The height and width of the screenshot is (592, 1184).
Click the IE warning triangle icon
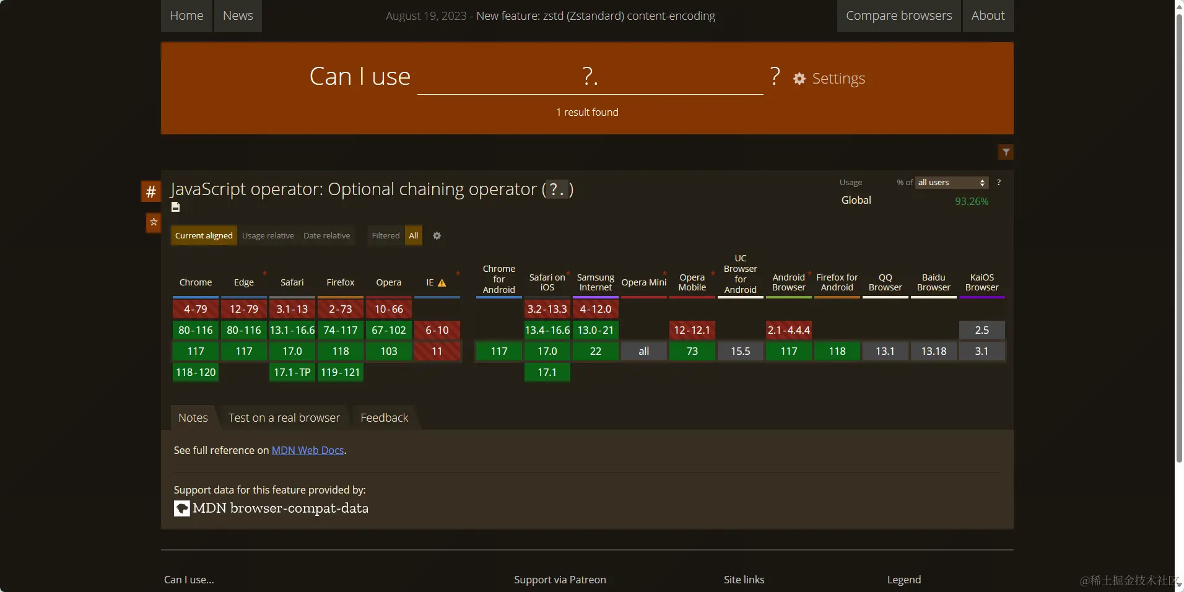(442, 283)
